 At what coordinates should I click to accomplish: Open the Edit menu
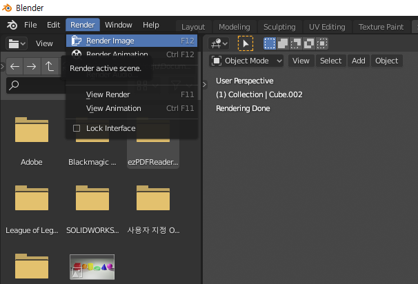pos(53,25)
